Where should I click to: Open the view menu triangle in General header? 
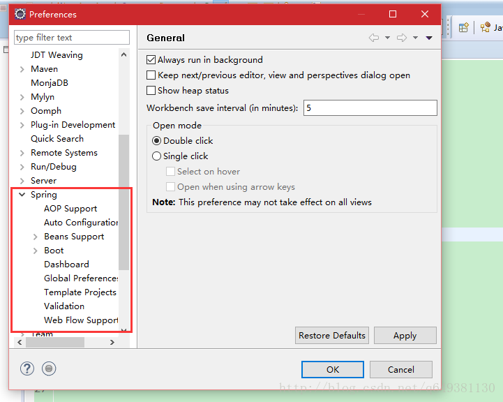429,38
